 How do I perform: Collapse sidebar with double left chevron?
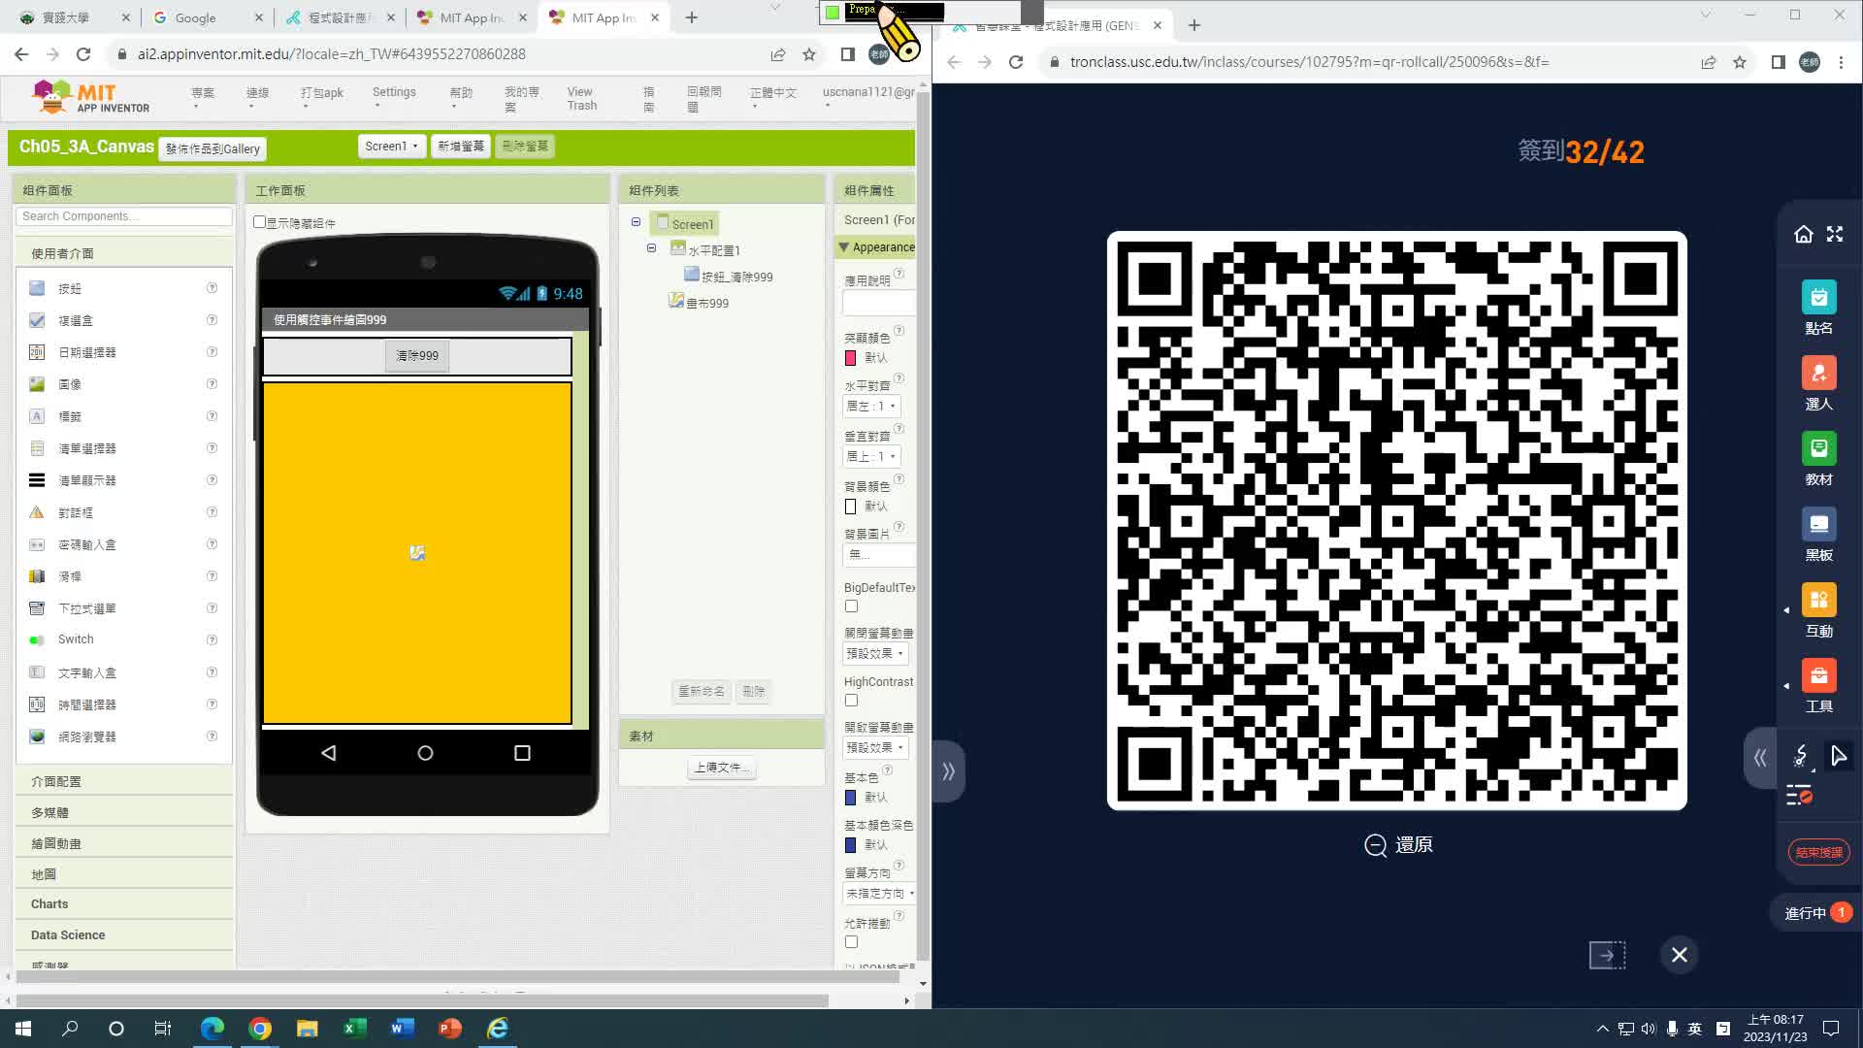1759,758
